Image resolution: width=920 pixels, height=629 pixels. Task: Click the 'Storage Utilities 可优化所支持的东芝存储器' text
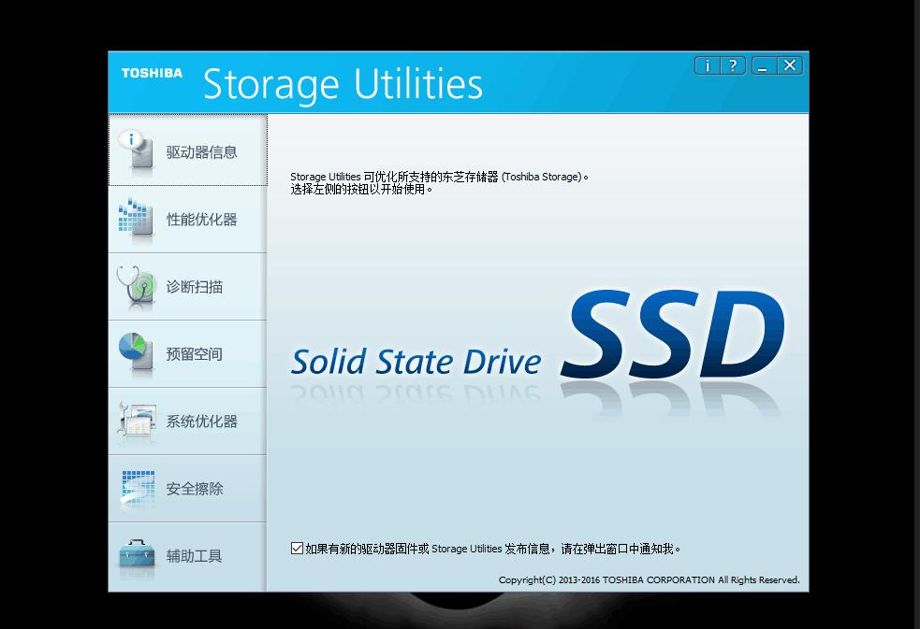439,177
